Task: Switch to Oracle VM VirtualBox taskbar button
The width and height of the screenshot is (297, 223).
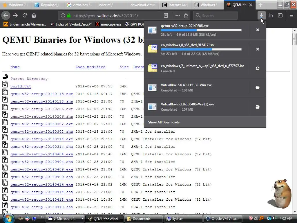Action: click(222, 219)
